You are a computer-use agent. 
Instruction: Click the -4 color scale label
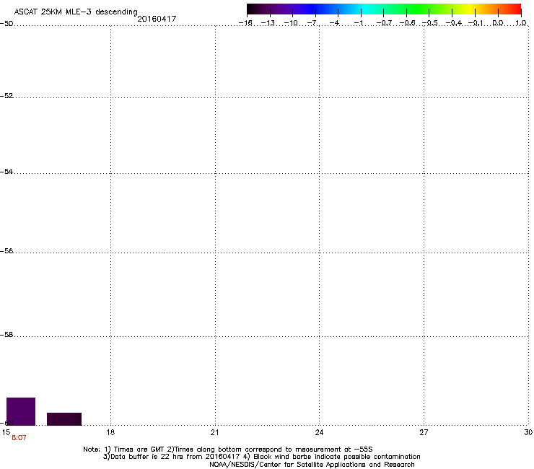coord(334,23)
